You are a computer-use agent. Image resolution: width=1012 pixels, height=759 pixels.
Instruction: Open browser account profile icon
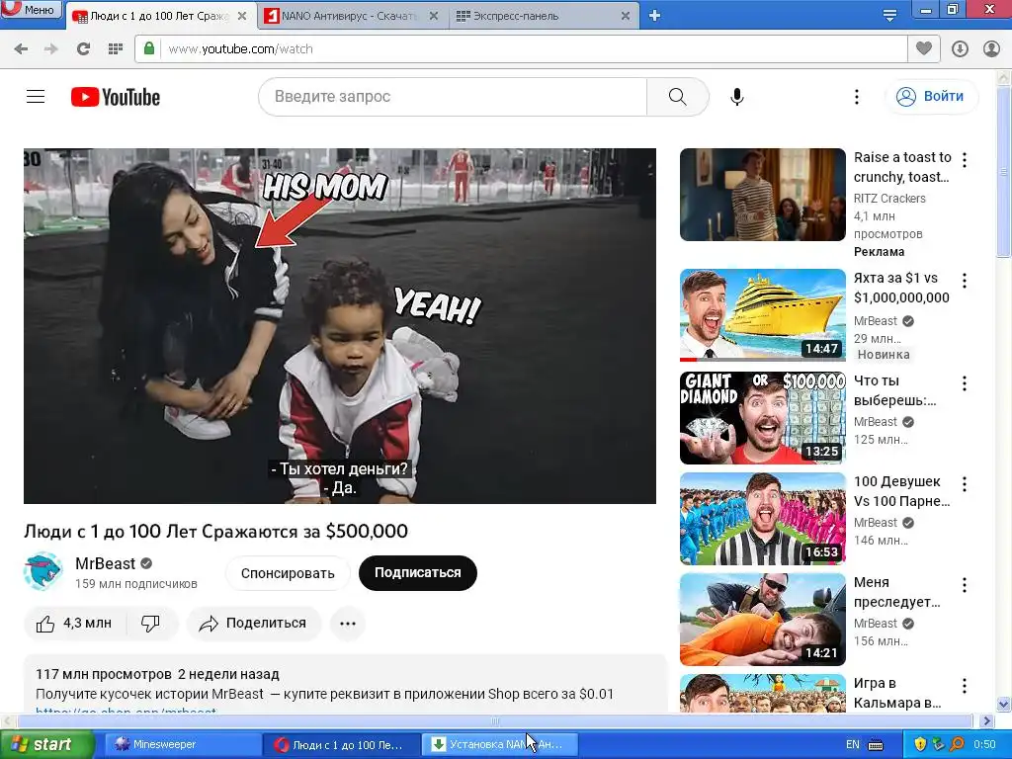tap(991, 48)
